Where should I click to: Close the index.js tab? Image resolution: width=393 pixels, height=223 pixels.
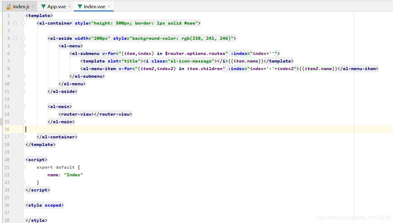(33, 6)
